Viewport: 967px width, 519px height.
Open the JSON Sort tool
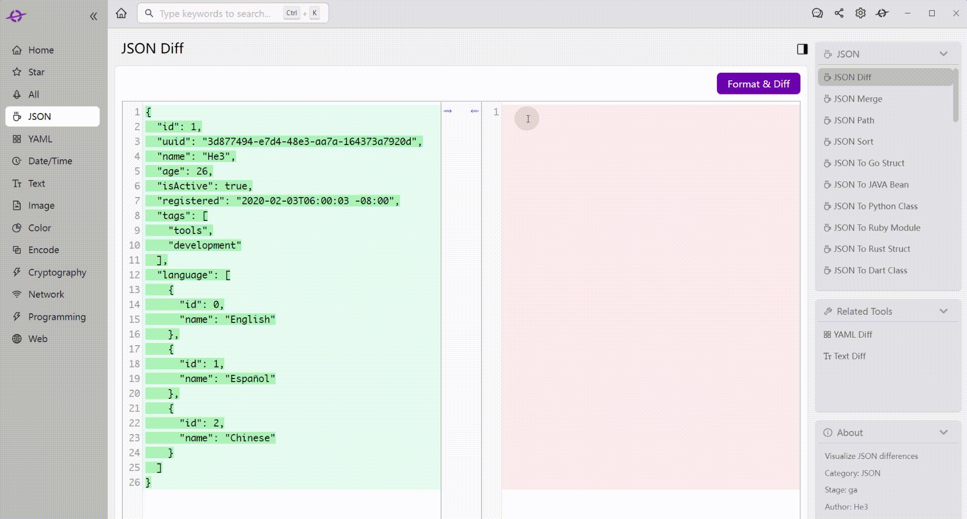[885, 141]
